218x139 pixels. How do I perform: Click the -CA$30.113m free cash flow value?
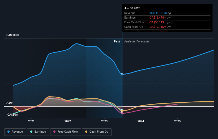point(157,22)
